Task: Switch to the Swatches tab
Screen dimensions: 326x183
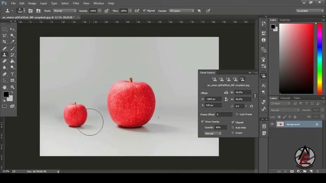Action: tap(285, 20)
